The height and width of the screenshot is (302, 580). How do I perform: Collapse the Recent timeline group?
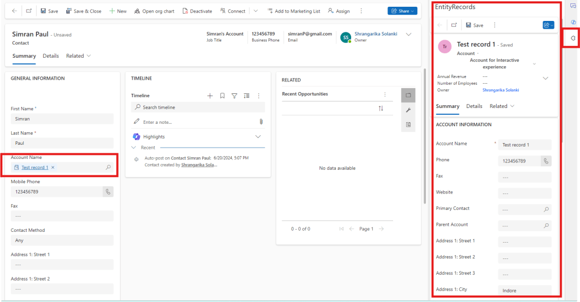134,147
